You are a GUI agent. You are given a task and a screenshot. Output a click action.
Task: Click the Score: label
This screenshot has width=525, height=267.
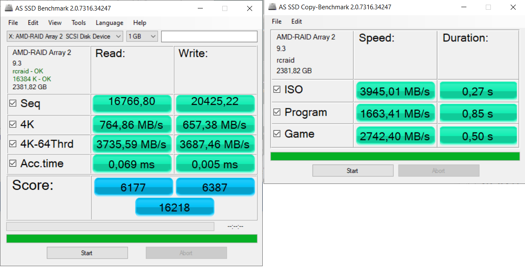[33, 185]
